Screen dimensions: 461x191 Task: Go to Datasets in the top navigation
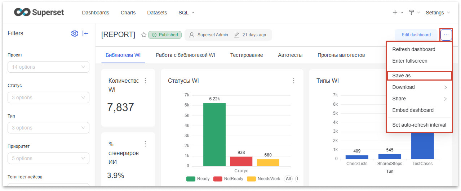click(x=157, y=13)
